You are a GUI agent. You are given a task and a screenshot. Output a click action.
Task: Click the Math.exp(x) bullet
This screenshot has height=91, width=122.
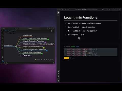pyautogui.click(x=75, y=35)
